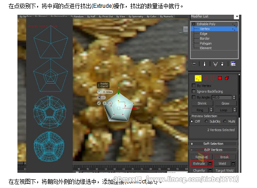Click the Loop spinner arrows
This screenshot has height=188, width=257.
[235, 110]
